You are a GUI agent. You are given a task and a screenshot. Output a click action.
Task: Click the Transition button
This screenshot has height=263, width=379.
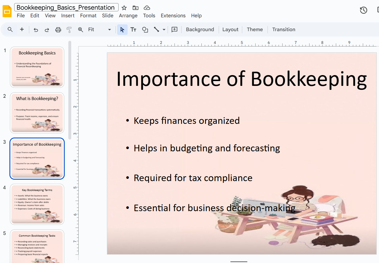click(284, 29)
